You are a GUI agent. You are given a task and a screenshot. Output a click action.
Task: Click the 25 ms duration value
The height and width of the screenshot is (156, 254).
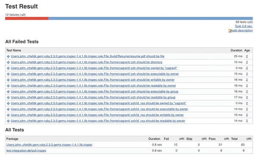(238, 56)
